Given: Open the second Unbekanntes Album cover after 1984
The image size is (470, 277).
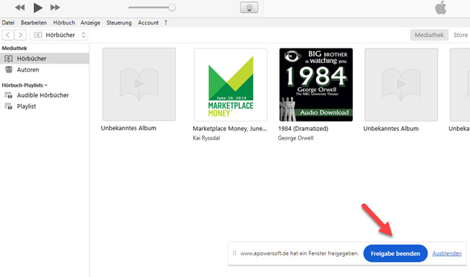Looking at the screenshot, I should (401, 85).
